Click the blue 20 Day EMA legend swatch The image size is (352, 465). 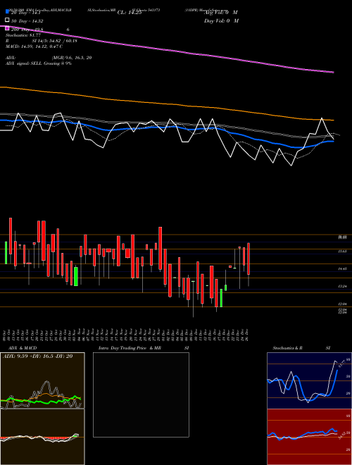8,12
